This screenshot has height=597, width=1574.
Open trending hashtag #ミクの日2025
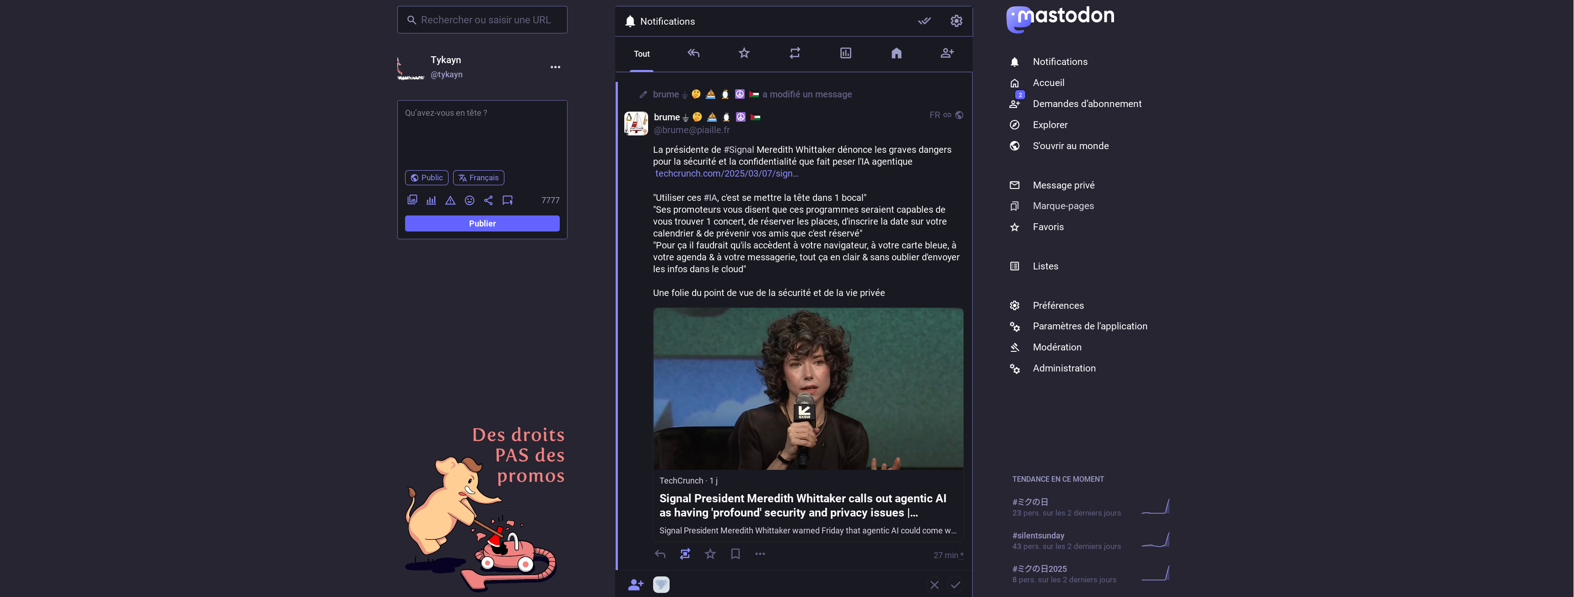click(x=1039, y=569)
